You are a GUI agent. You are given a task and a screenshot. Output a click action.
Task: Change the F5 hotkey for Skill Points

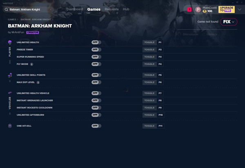(160, 75)
